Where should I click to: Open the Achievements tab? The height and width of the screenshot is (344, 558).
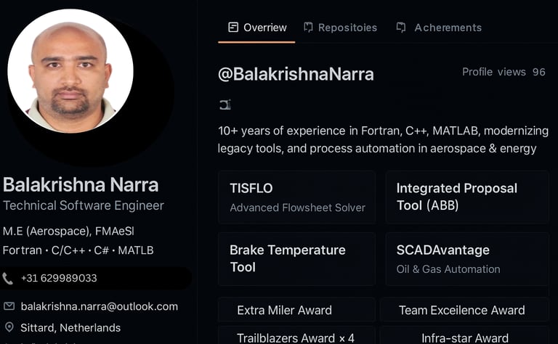pos(448,28)
